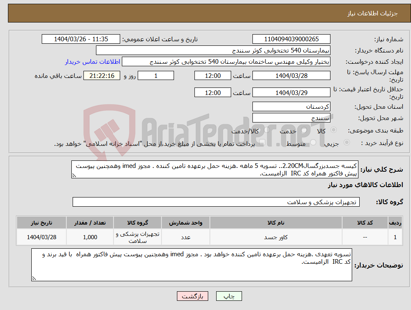Click the نام کالا column header
This screenshot has height=310, width=411.
(276, 222)
